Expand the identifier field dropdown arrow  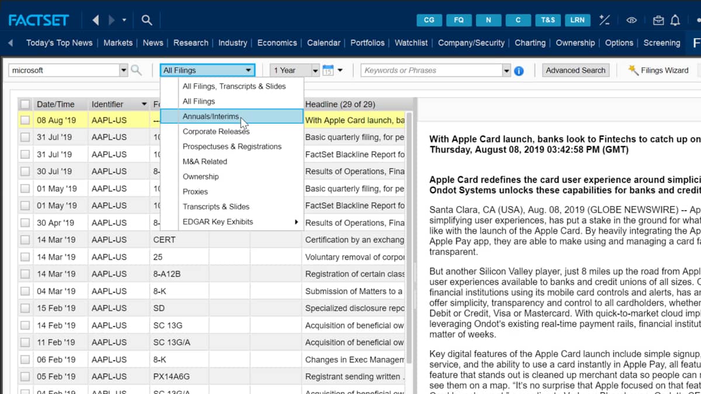tap(123, 70)
